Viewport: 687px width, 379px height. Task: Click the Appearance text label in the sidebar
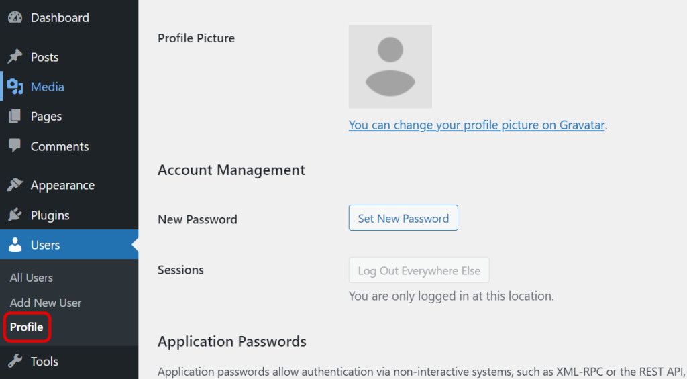62,186
